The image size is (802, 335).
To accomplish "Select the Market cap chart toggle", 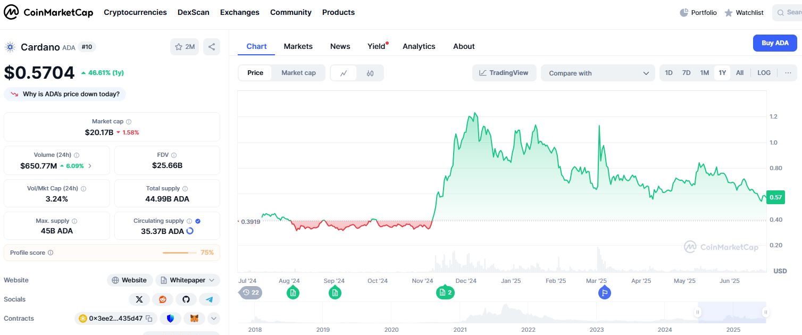I will click(298, 73).
